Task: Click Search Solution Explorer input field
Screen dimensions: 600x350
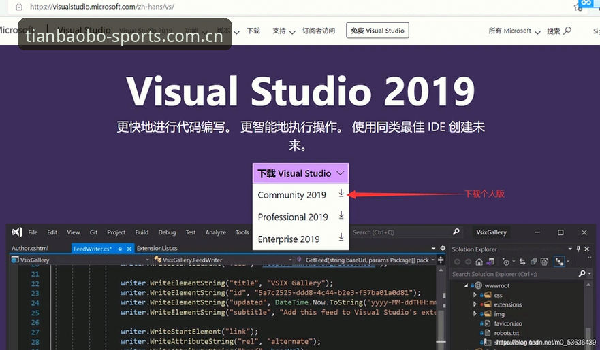Action: click(x=520, y=274)
